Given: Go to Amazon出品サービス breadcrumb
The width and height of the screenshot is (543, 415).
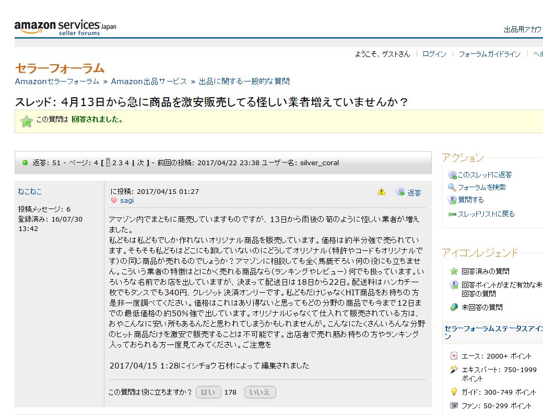Looking at the screenshot, I should coord(149,82).
